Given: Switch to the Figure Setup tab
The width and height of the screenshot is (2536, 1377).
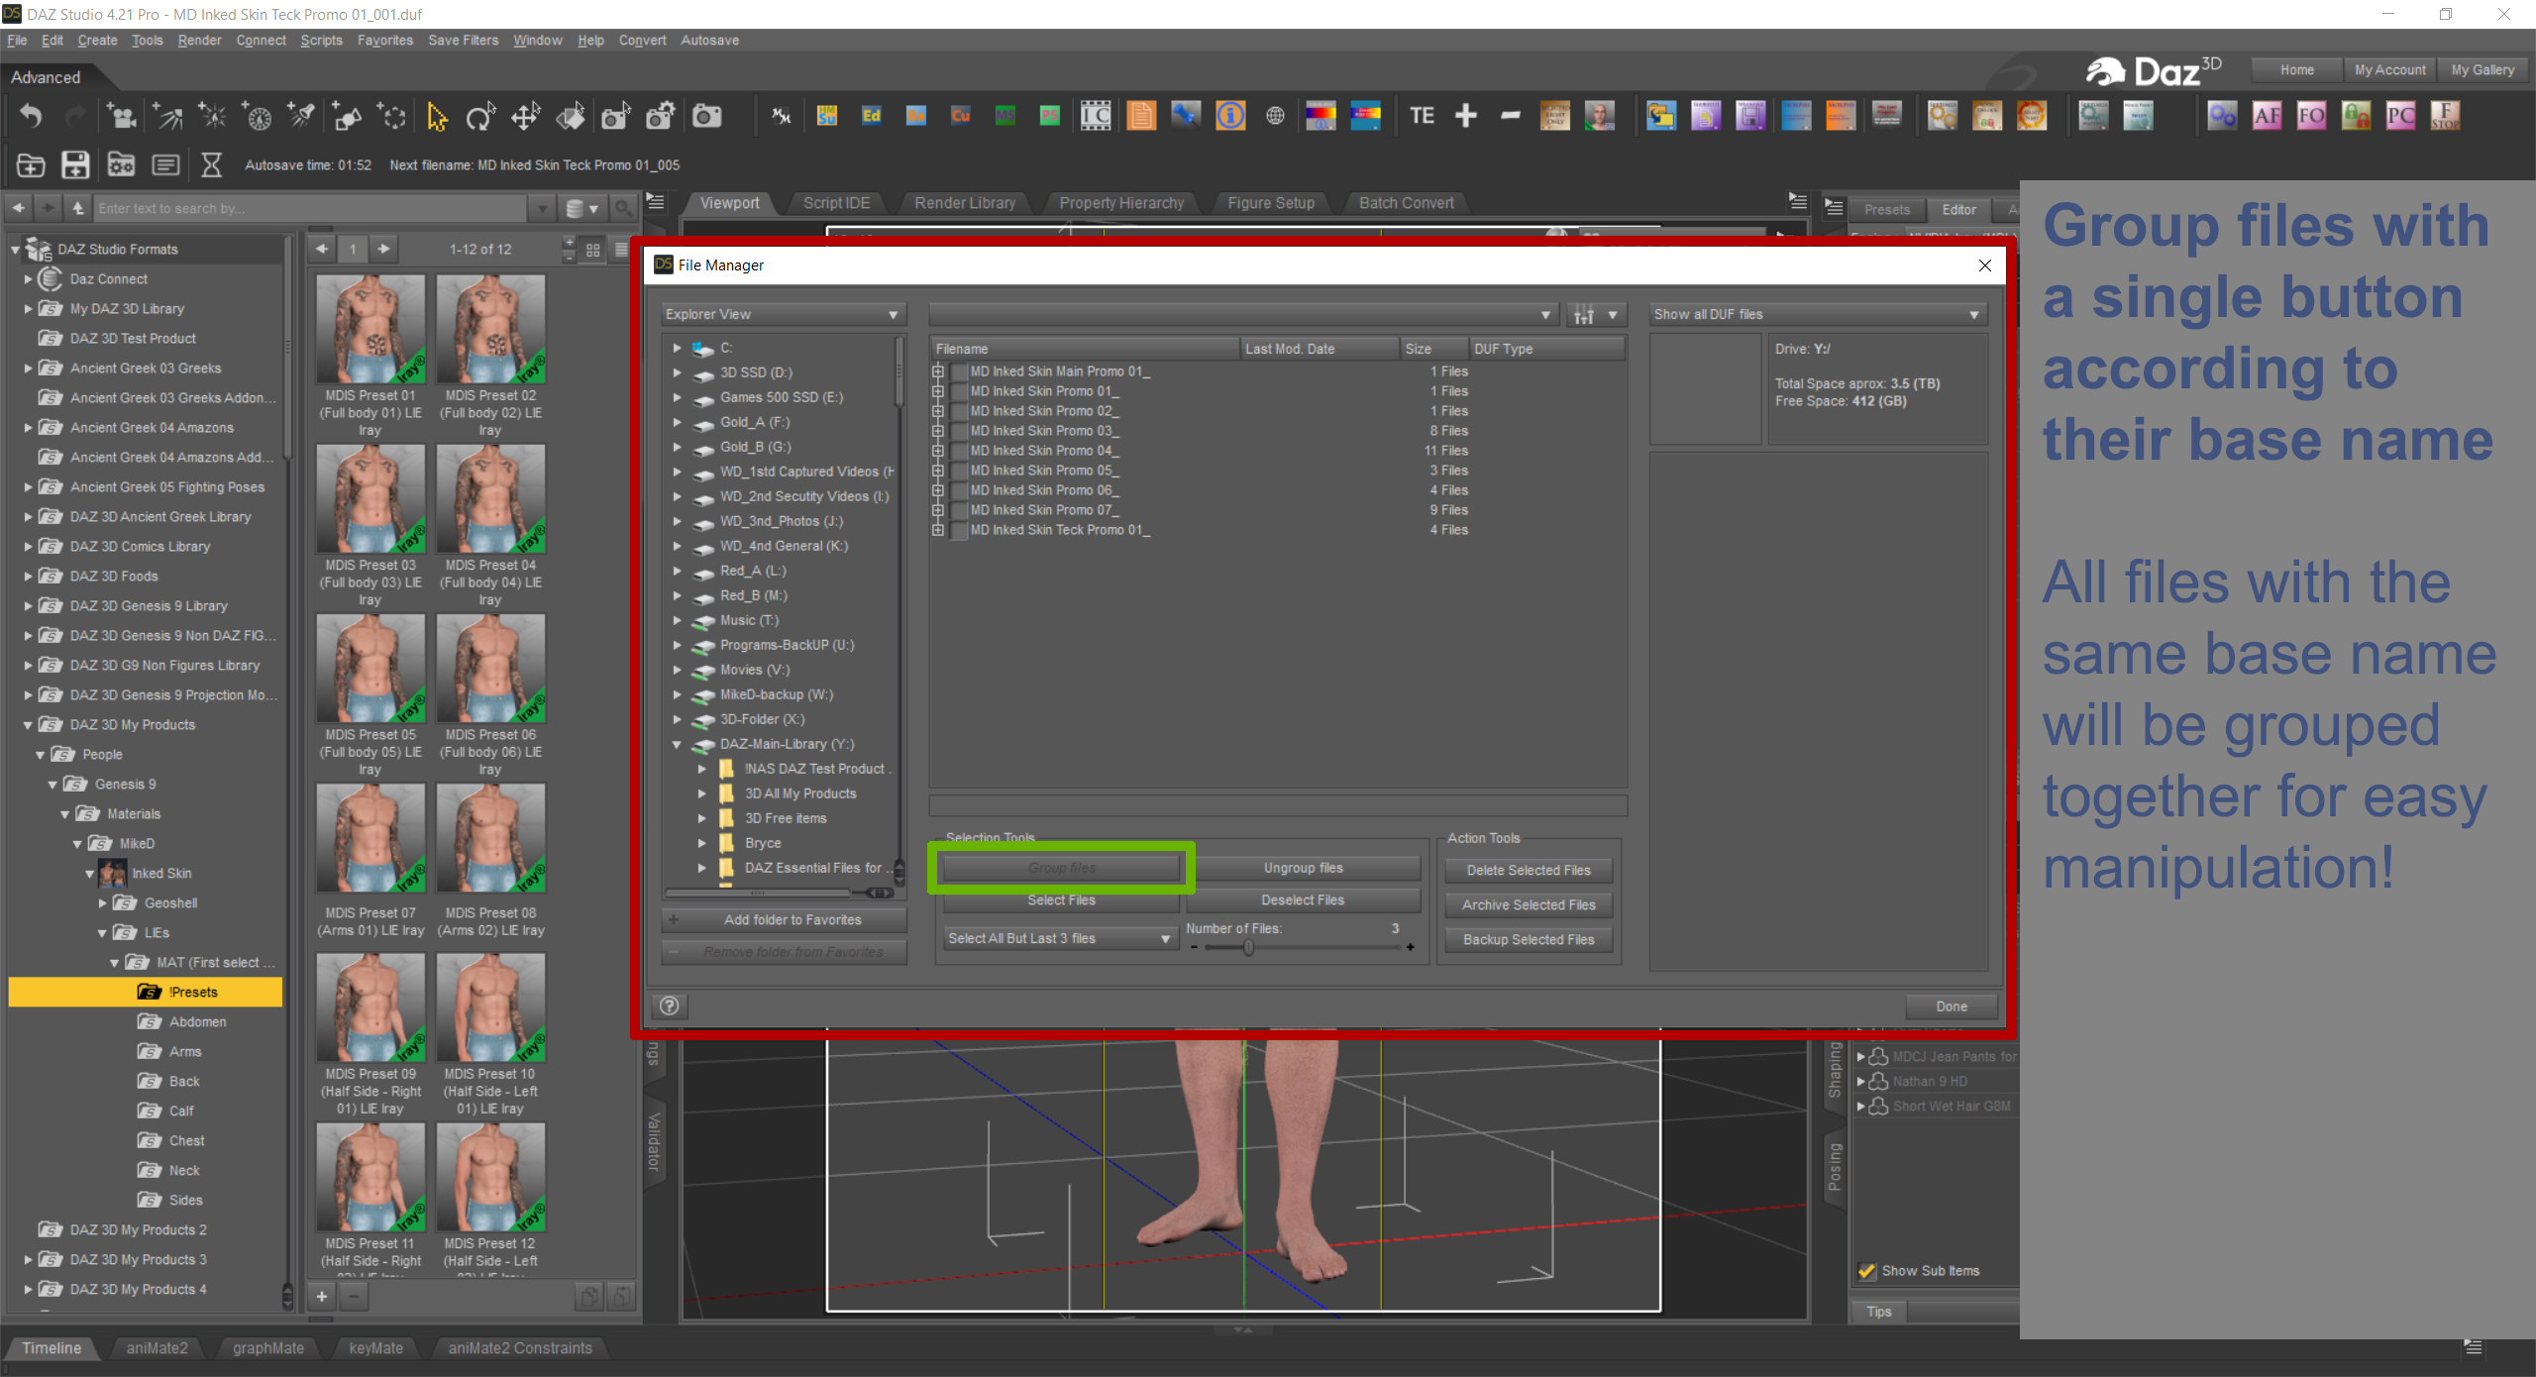Looking at the screenshot, I should click(1271, 203).
